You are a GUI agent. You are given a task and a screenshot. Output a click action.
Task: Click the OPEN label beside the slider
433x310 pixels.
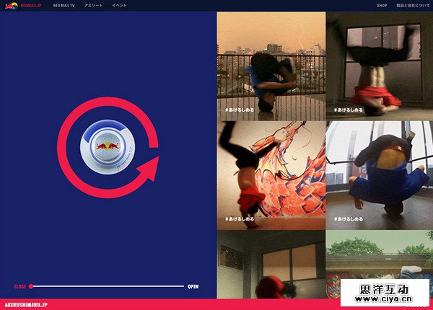(x=193, y=286)
